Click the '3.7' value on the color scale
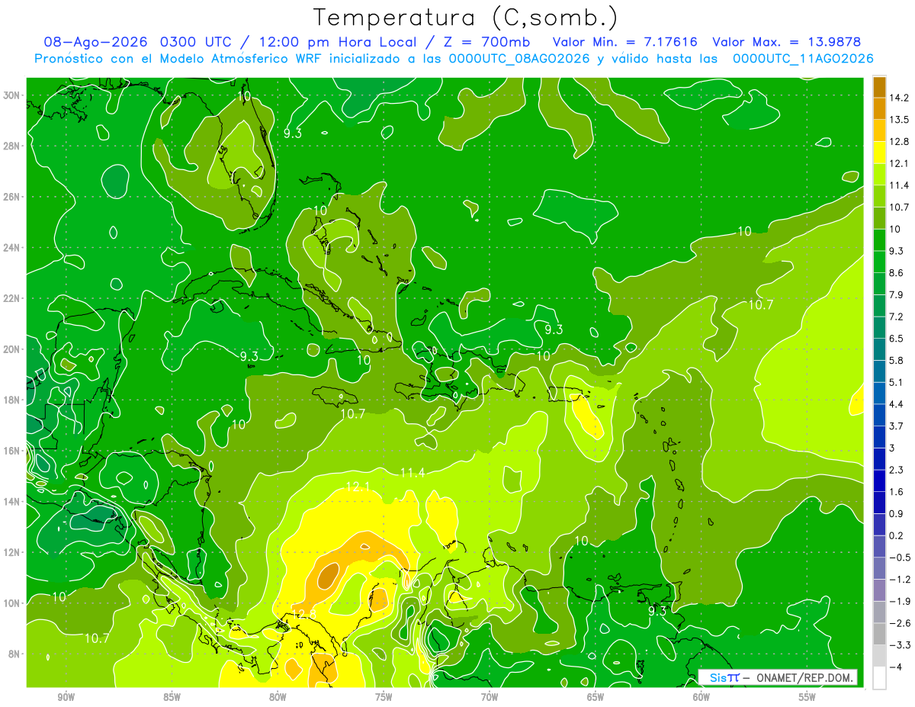Viewport: 915px width, 707px height. [x=897, y=426]
